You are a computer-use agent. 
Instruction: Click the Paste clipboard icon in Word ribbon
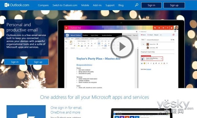71,42
